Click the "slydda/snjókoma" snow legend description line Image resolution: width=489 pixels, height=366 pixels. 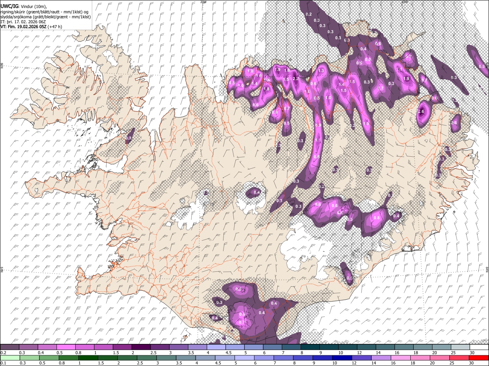coord(46,17)
